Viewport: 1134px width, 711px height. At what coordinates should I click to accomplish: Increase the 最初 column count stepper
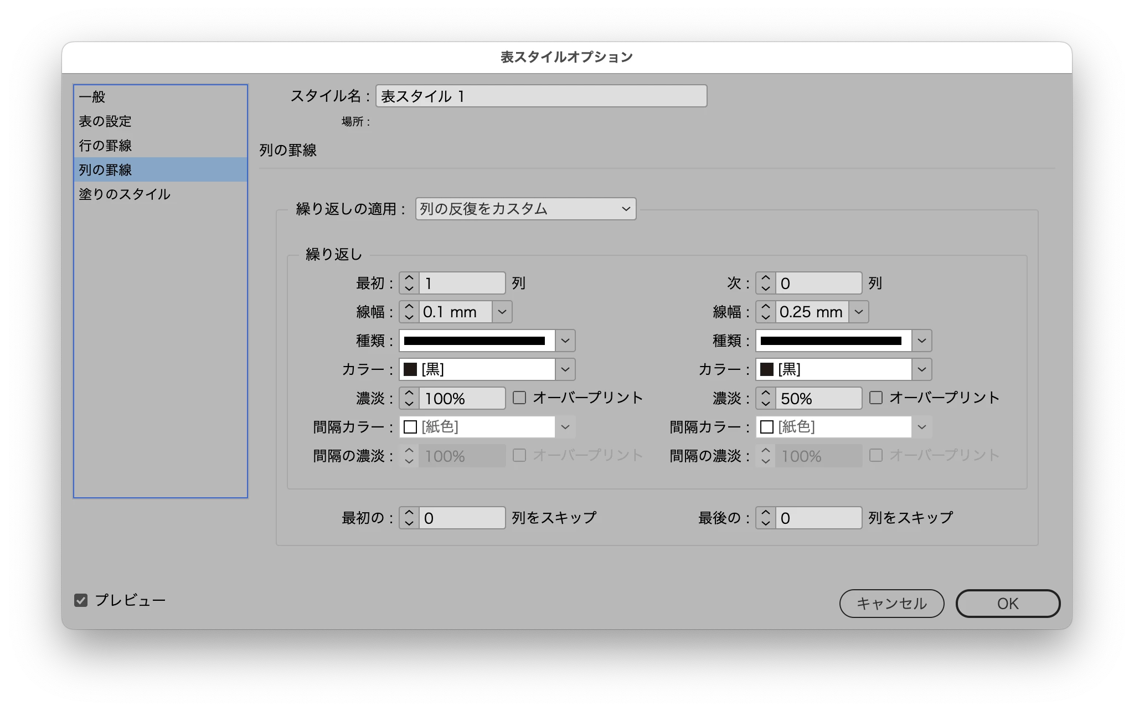[x=409, y=279]
